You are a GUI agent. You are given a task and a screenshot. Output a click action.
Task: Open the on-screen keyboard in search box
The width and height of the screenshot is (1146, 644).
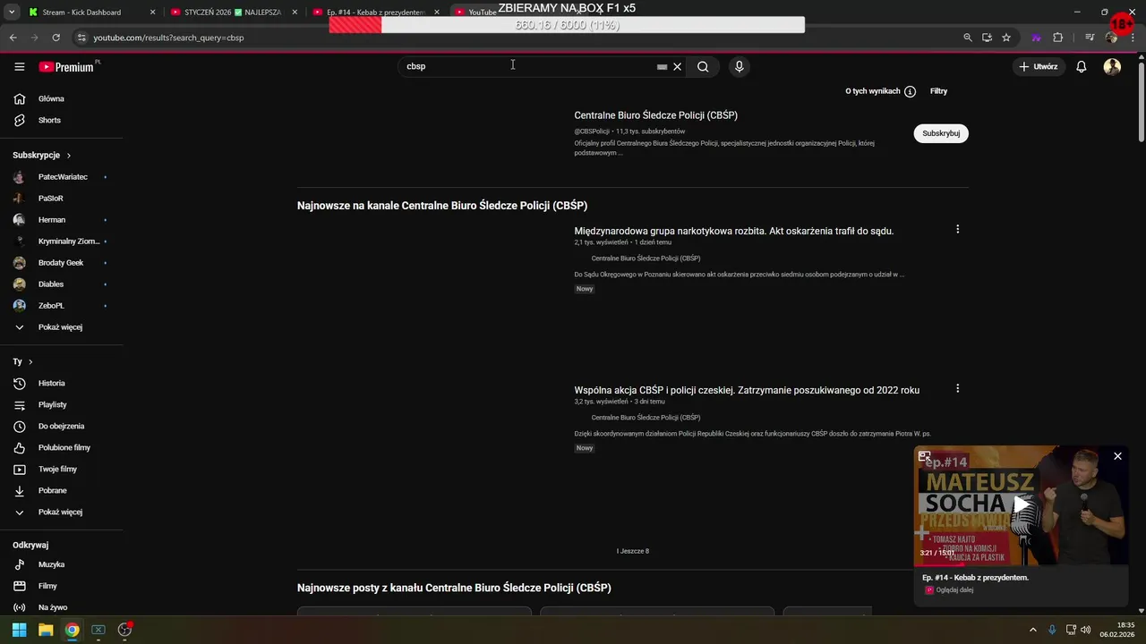click(662, 67)
